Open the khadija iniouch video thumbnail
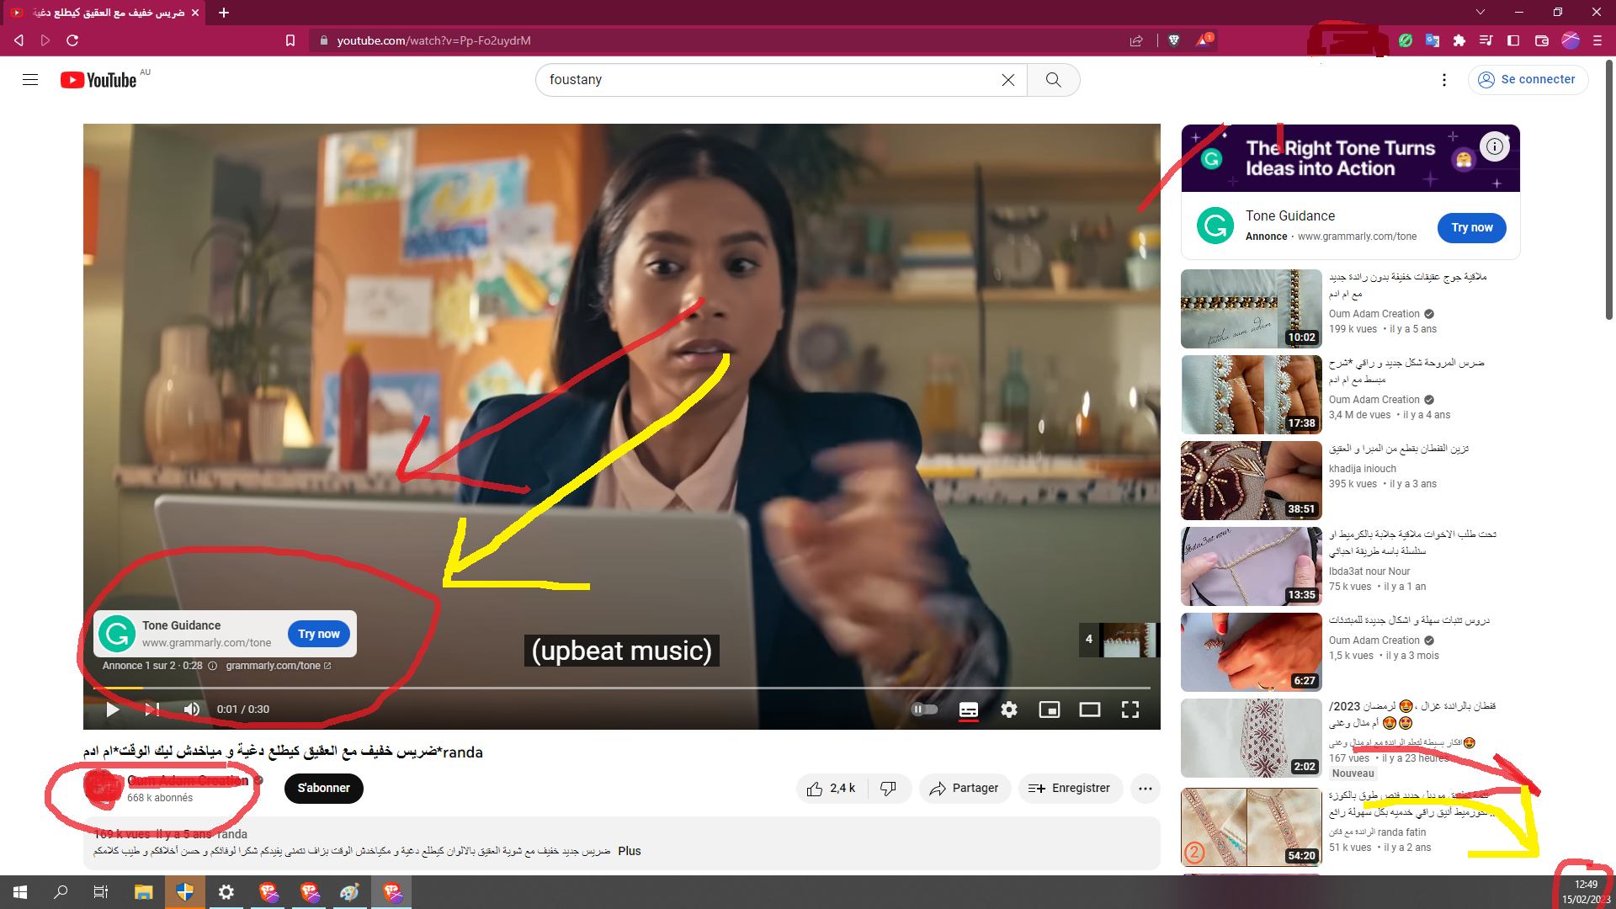 coord(1251,480)
